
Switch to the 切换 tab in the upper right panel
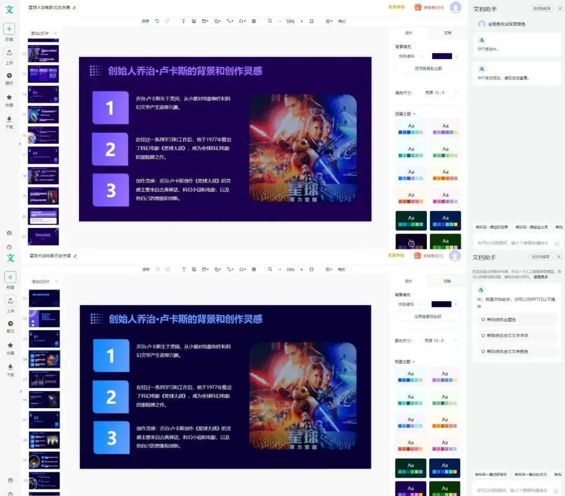[x=448, y=33]
